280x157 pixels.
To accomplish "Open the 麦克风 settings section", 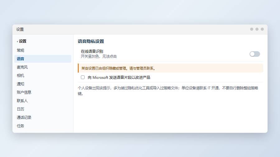I will click(43, 67).
